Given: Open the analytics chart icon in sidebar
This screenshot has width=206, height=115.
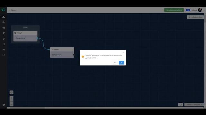Looking at the screenshot, I should click(4, 55).
